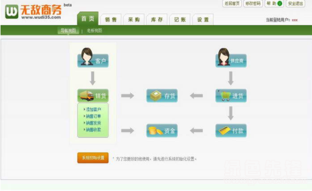The width and height of the screenshot is (312, 191).
Task: Click the green smiley help icon
Action: tap(280, 4)
